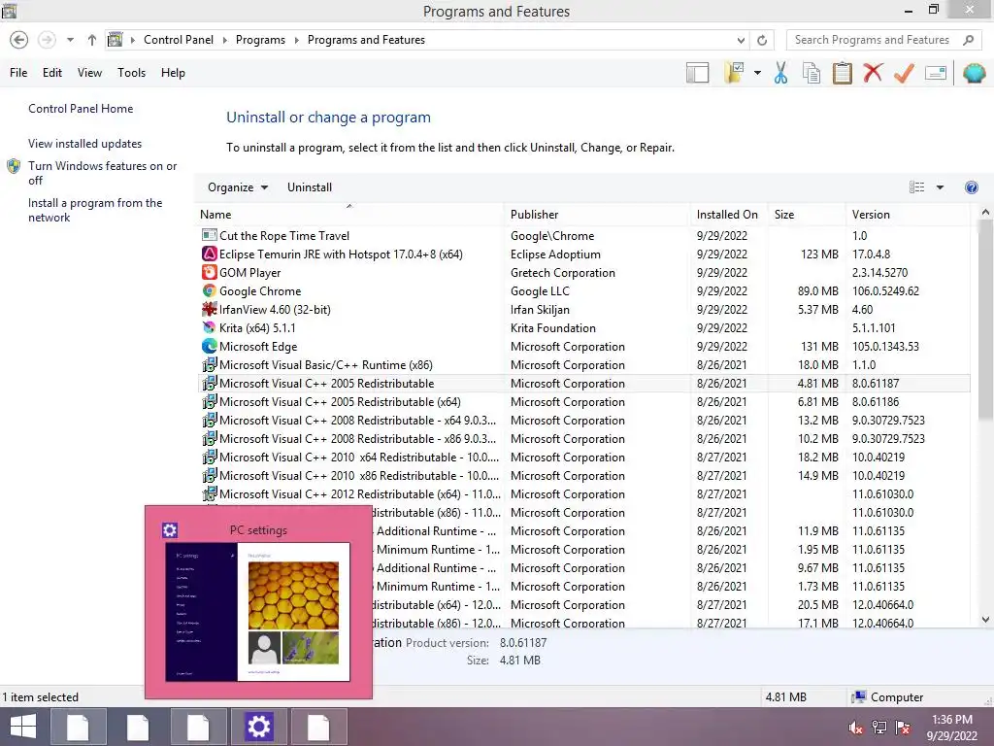The width and height of the screenshot is (994, 746).
Task: Select the Google Chrome program icon
Action: pos(210,290)
